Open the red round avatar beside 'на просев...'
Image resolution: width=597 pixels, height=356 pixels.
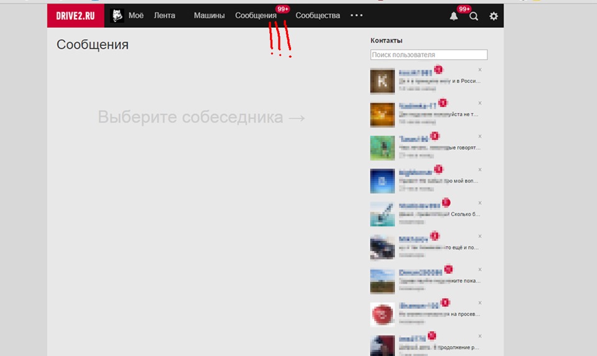(382, 314)
